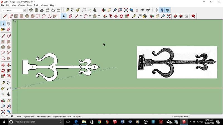Viewport: 223px width, 125px height.
Task: Open the Draw menu
Action: pyautogui.click(x=30, y=5)
